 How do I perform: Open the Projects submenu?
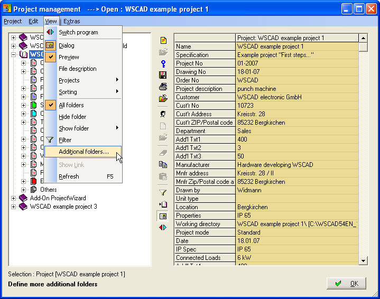point(83,80)
